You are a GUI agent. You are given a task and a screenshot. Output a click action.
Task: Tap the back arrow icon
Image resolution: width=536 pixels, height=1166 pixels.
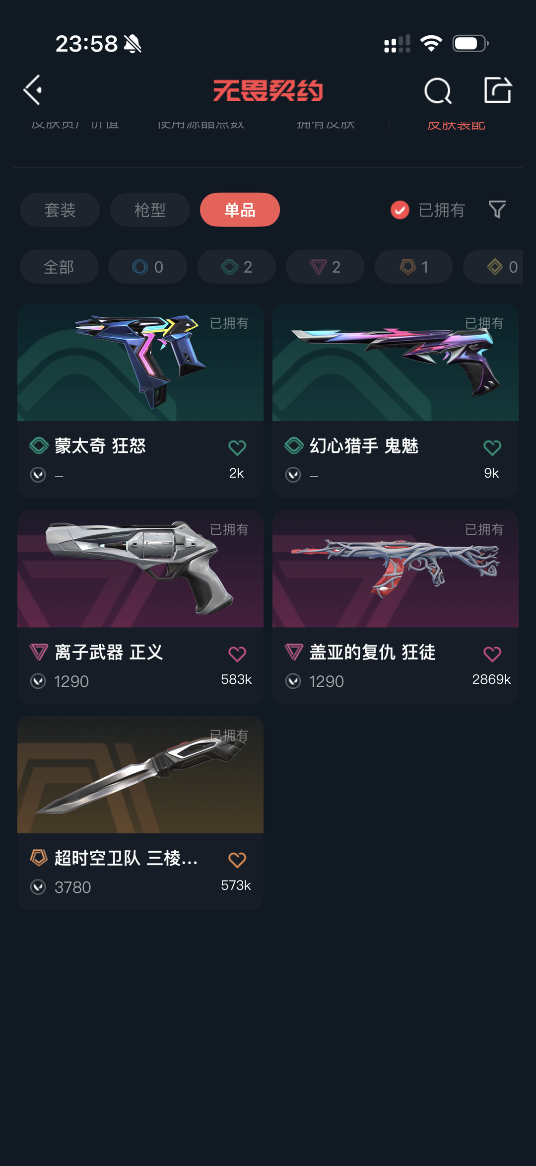point(33,90)
